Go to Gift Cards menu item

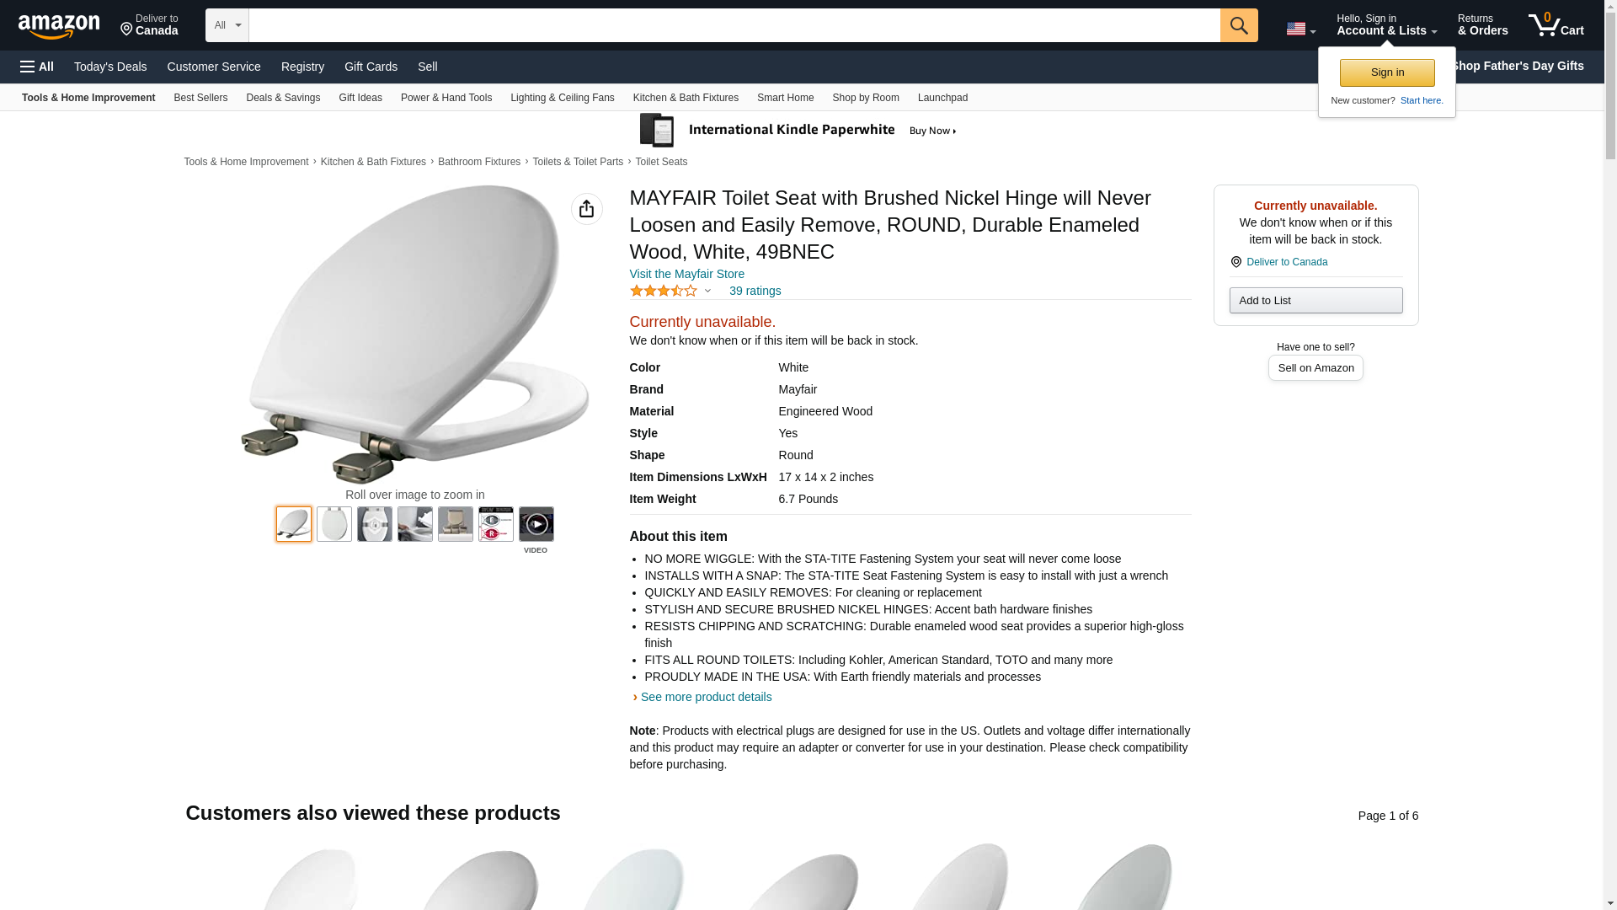371,67
